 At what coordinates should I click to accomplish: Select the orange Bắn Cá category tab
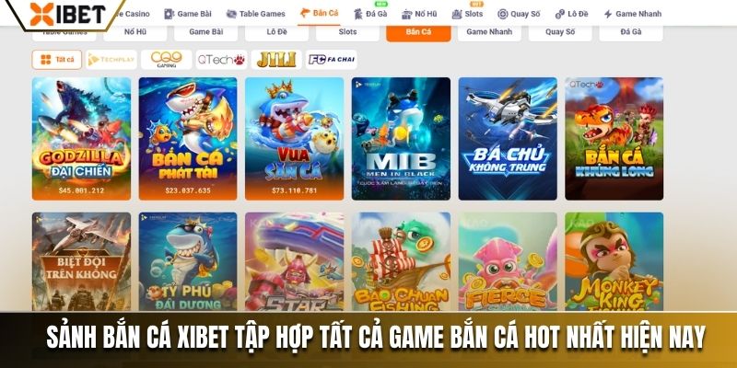(x=418, y=32)
